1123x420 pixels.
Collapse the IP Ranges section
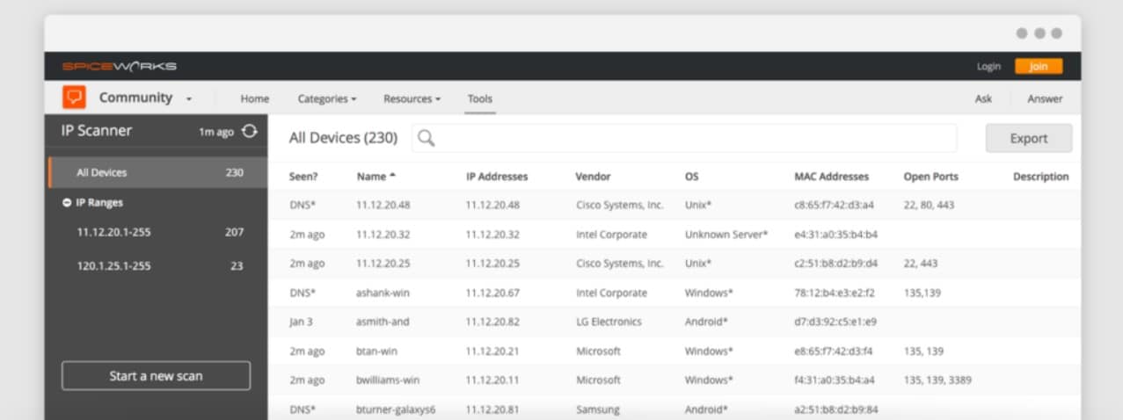pos(67,203)
